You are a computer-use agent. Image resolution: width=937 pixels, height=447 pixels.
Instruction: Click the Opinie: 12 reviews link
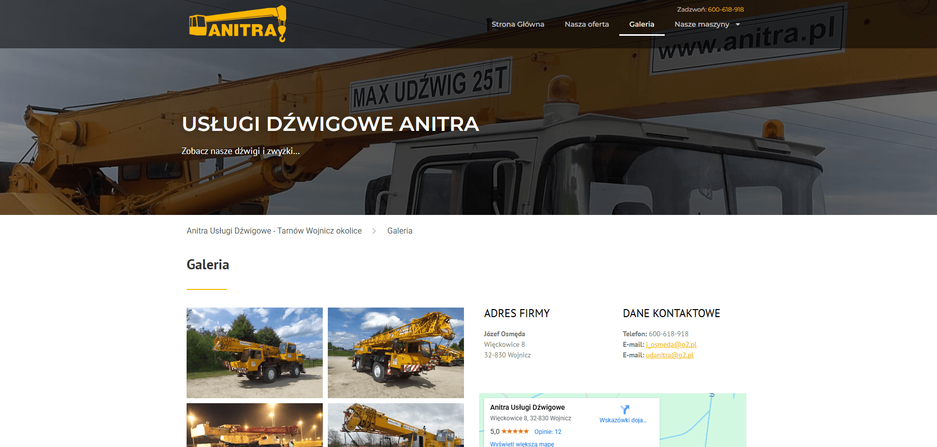tap(548, 432)
